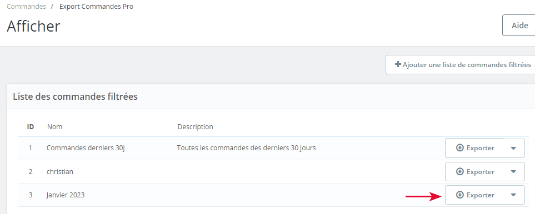Add a new filtered orders list
Image resolution: width=535 pixels, height=214 pixels.
click(461, 65)
